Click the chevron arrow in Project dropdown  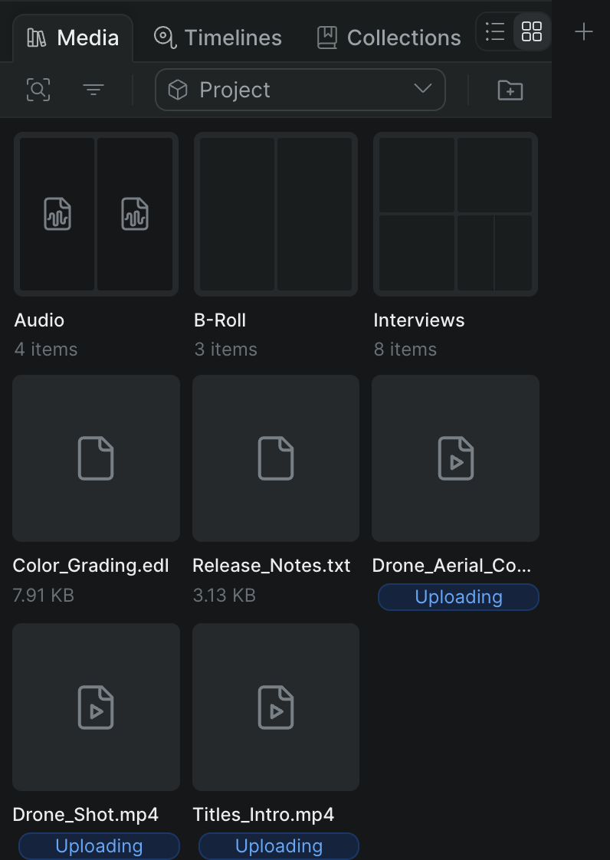click(x=422, y=88)
